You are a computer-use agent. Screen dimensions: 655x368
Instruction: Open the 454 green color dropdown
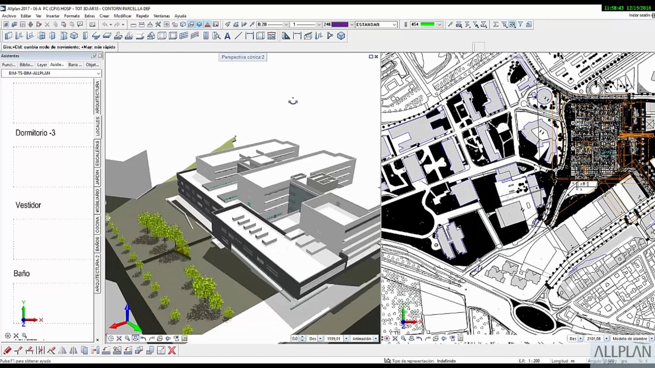439,25
